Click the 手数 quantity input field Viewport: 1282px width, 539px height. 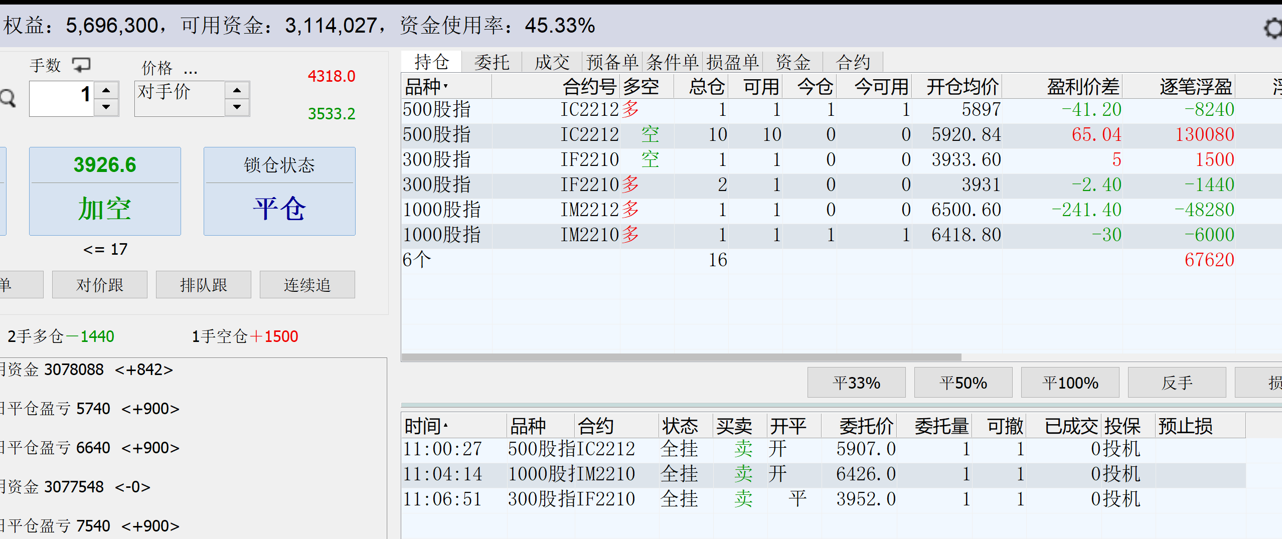[62, 99]
